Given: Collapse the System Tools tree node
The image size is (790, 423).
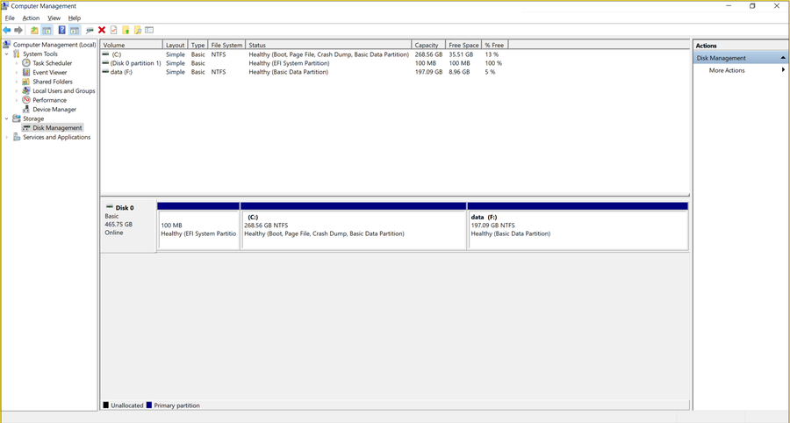Looking at the screenshot, I should click(6, 54).
